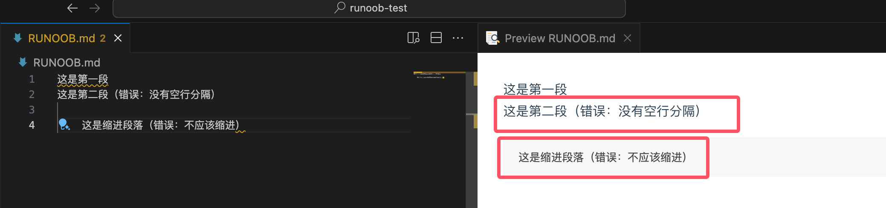
Task: Click the Go Forward arrow
Action: (95, 8)
